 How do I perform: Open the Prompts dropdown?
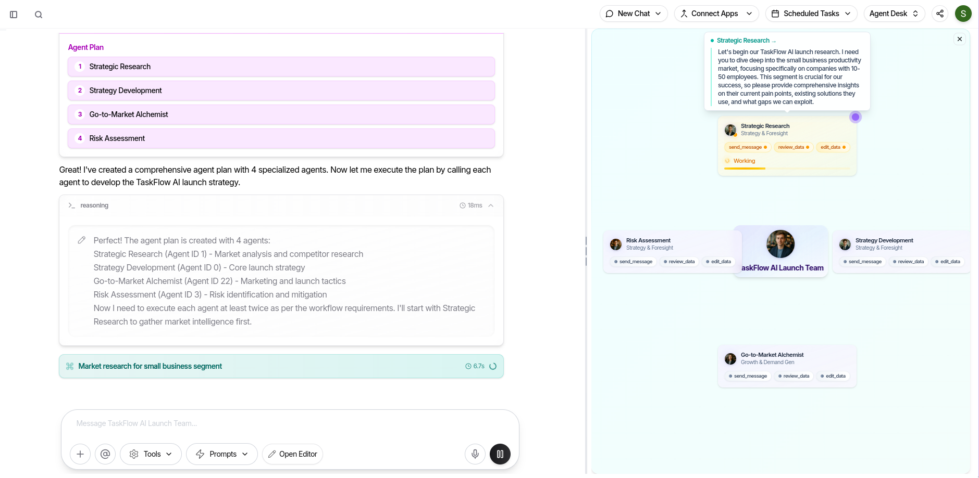tap(221, 454)
